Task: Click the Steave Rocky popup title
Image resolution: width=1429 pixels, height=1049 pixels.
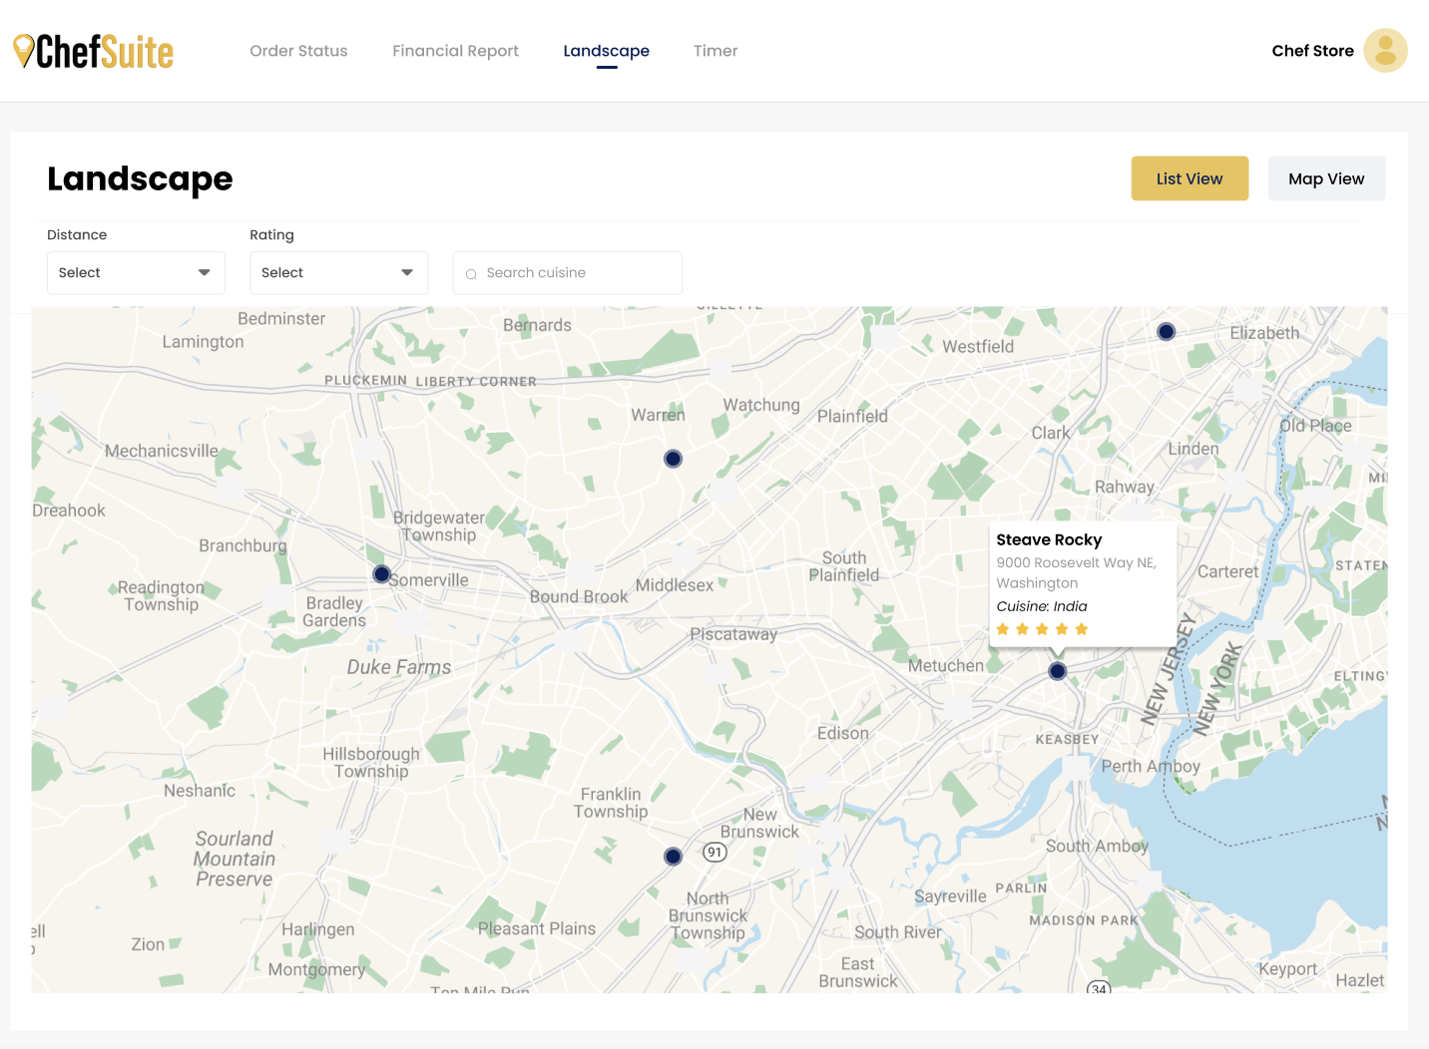Action: [1049, 539]
